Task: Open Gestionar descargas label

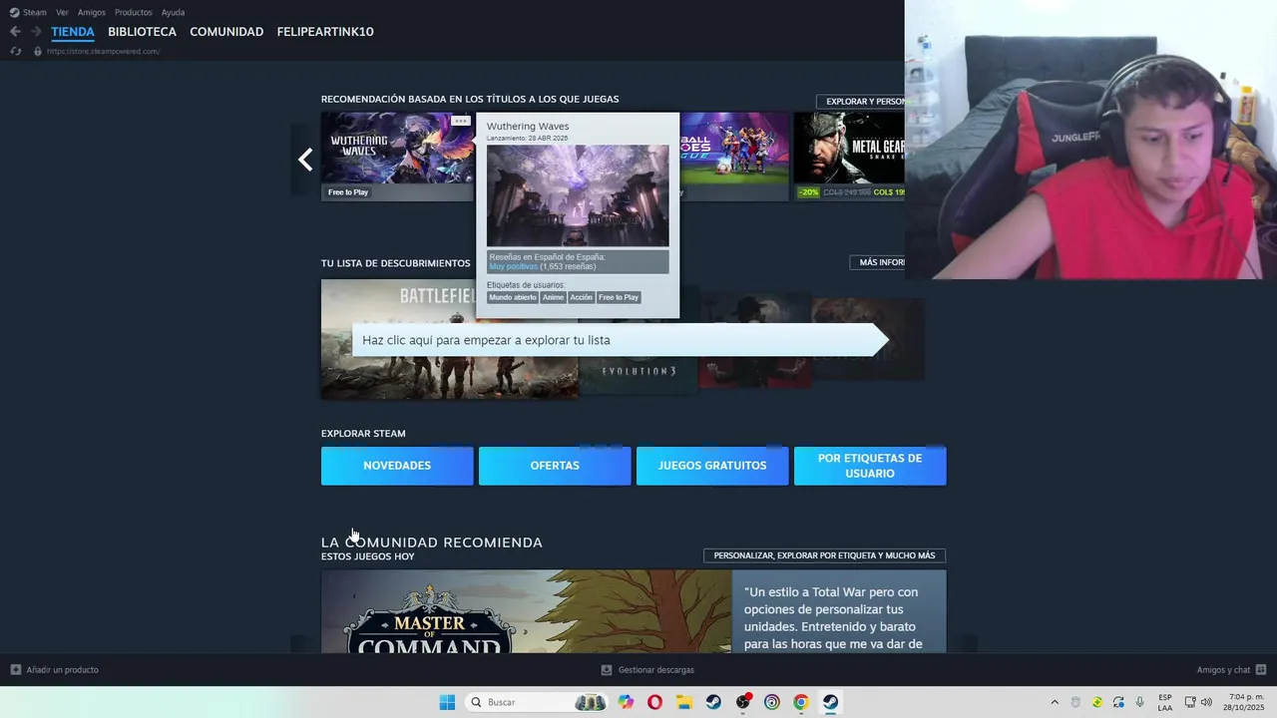Action: pos(656,670)
